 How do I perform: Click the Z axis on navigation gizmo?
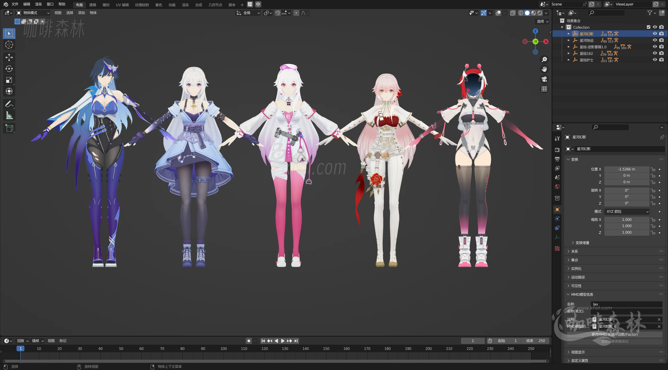[535, 31]
